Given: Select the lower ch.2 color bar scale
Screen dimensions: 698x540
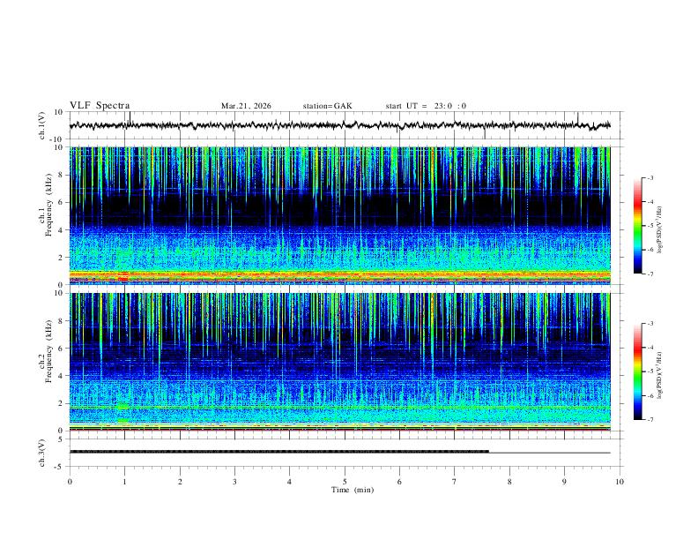Looking at the screenshot, I should [x=637, y=371].
